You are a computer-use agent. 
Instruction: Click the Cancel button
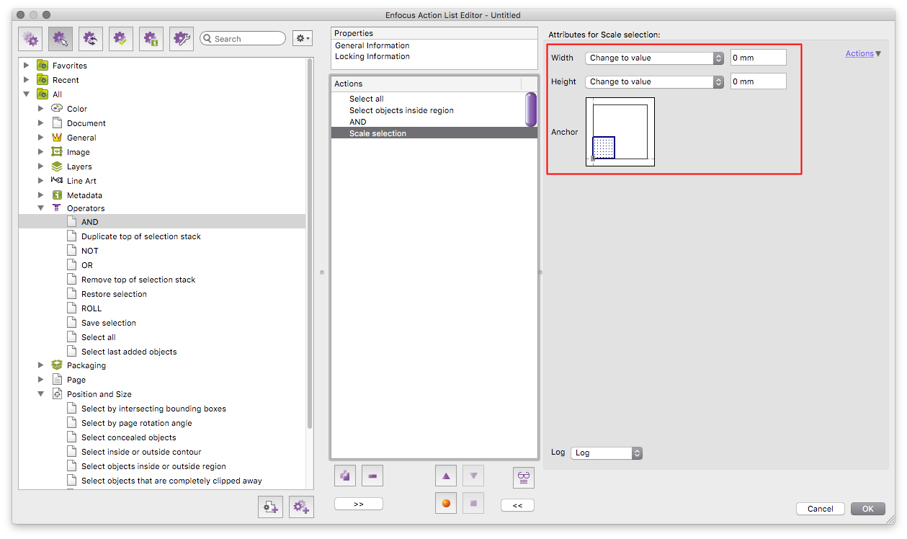click(821, 509)
